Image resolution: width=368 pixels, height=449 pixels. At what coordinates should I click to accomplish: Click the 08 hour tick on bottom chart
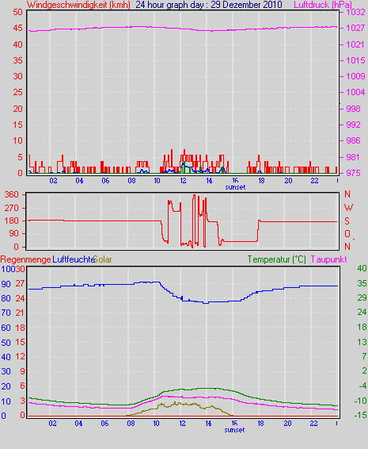click(x=131, y=424)
